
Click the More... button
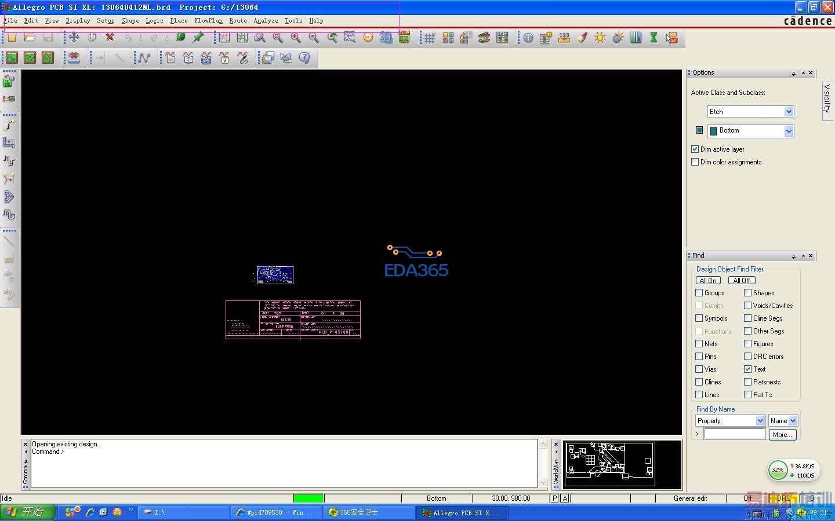pos(782,435)
